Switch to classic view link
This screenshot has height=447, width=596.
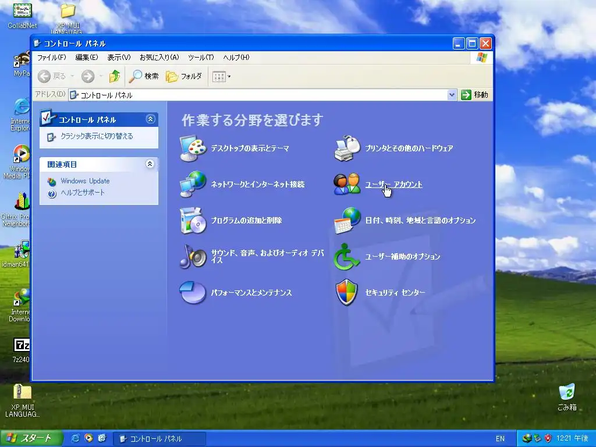97,136
